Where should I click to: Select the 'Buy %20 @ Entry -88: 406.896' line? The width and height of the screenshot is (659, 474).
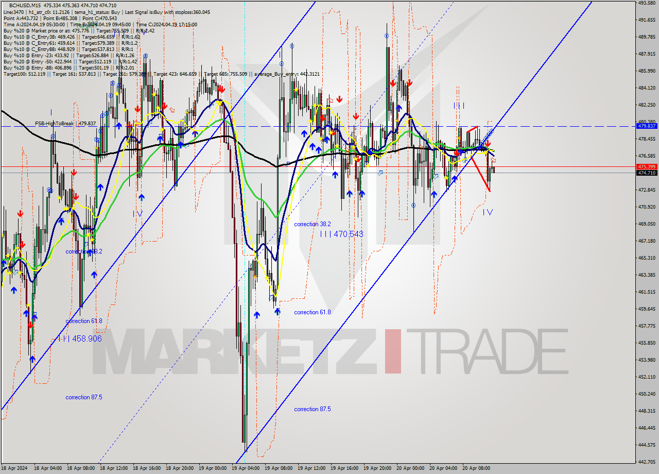(x=38, y=68)
